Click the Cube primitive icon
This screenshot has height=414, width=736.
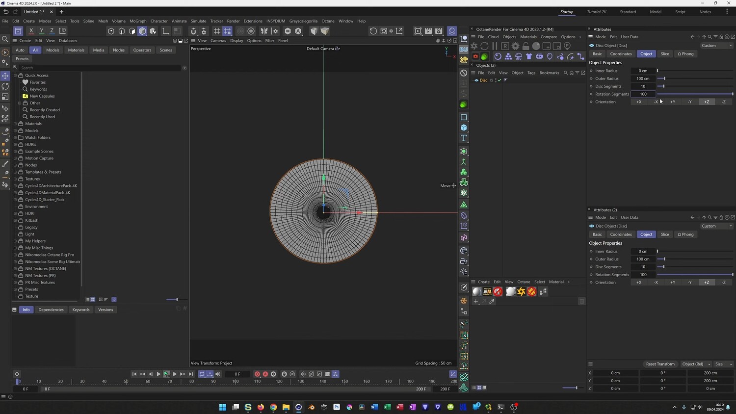tap(464, 128)
